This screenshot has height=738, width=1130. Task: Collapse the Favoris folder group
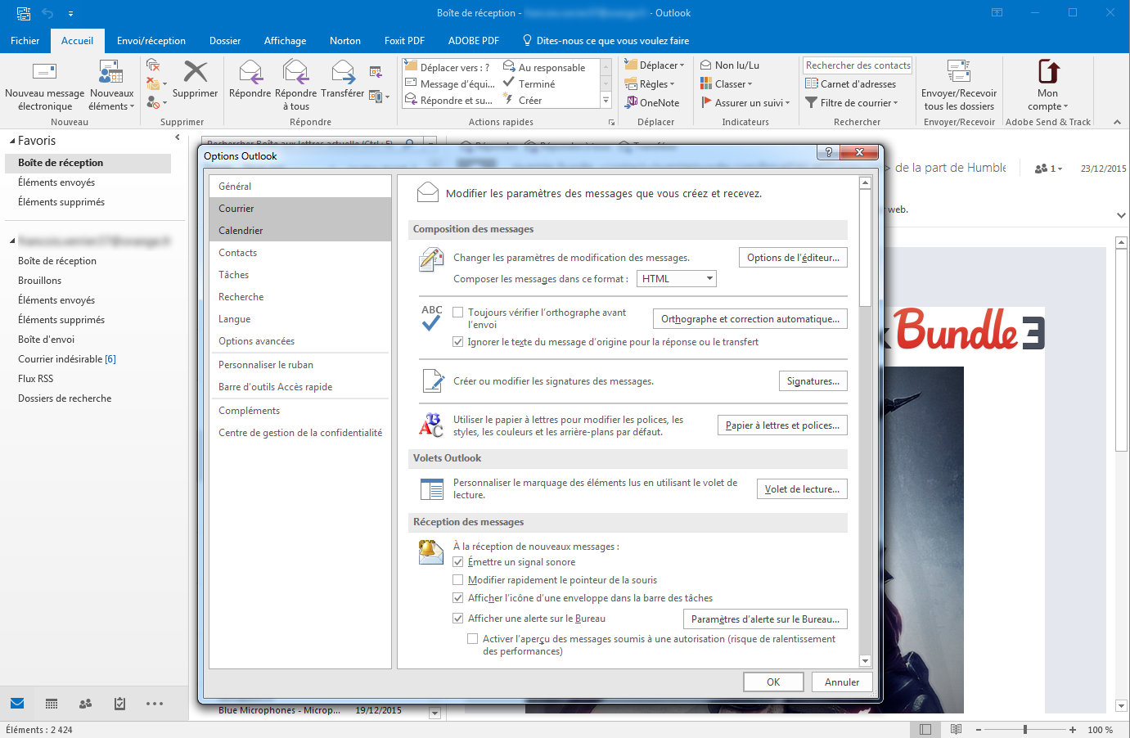click(12, 142)
